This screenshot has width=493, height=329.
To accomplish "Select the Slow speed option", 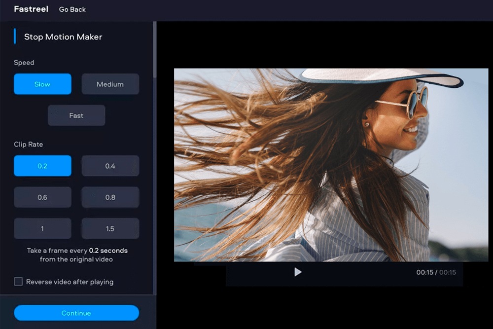I will point(42,84).
